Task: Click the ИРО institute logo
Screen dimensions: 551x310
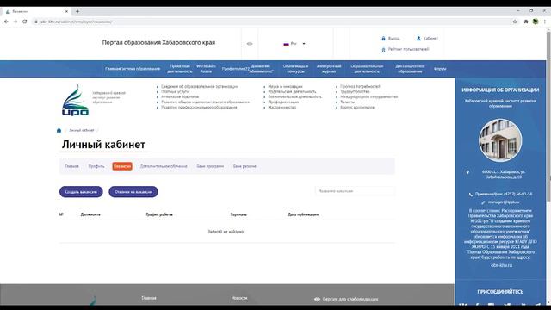Action: (75, 100)
